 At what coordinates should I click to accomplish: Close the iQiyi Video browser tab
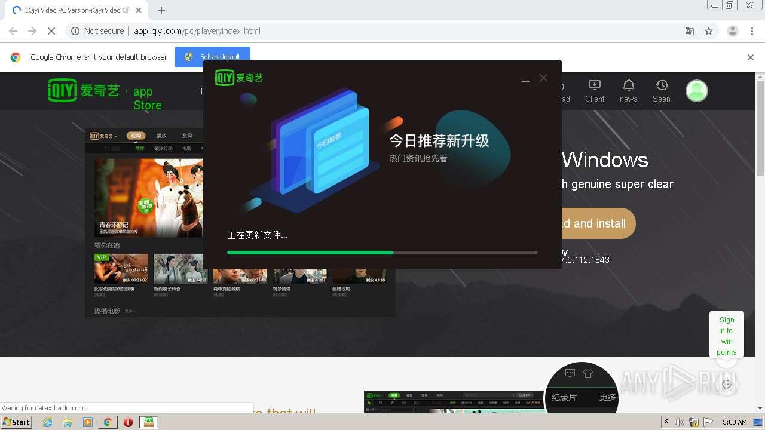139,10
